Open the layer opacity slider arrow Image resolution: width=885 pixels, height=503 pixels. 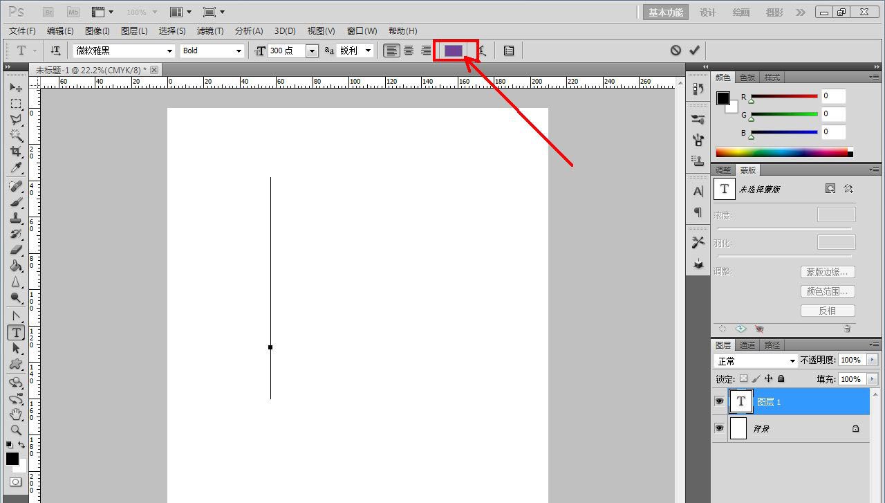tap(873, 360)
